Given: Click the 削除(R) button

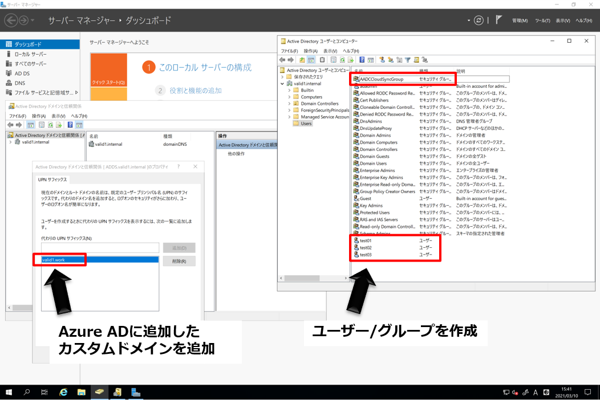Looking at the screenshot, I should click(179, 261).
